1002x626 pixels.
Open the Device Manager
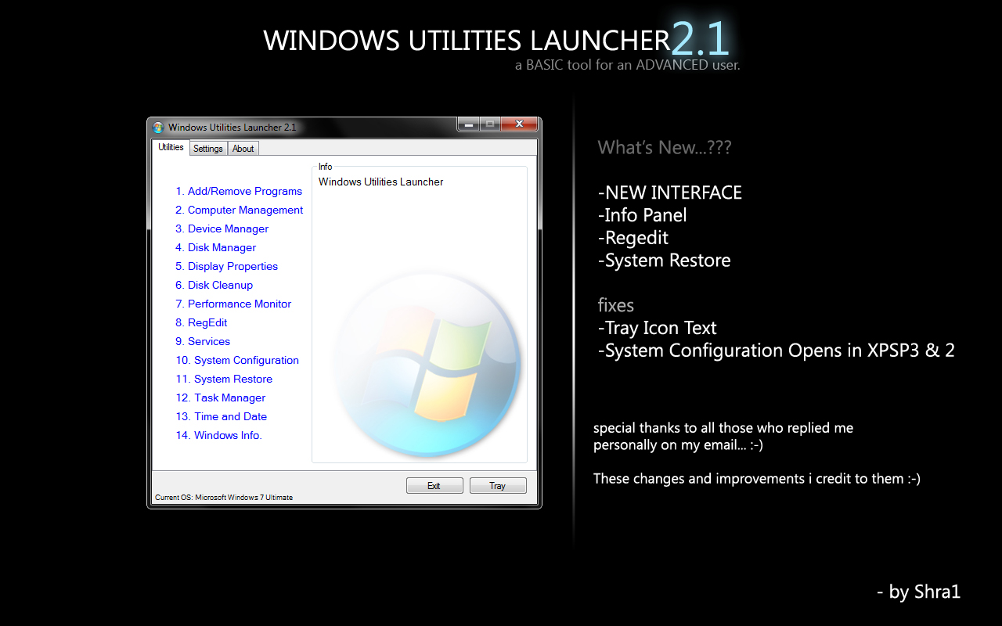coord(222,228)
